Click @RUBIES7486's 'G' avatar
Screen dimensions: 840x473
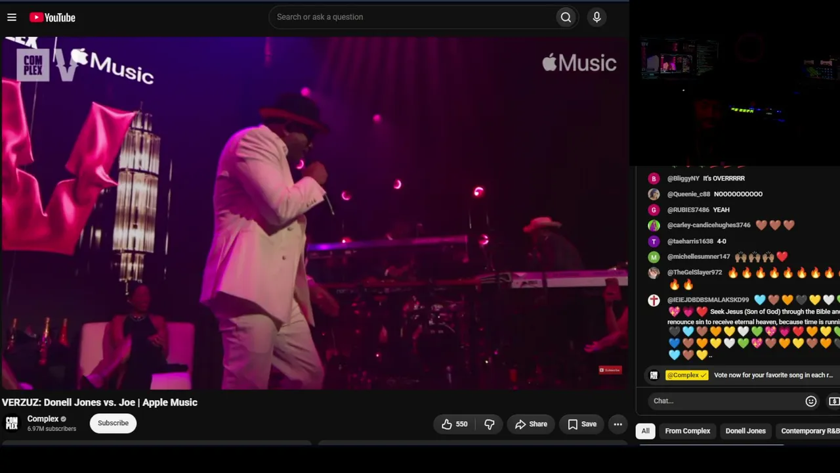pos(654,210)
